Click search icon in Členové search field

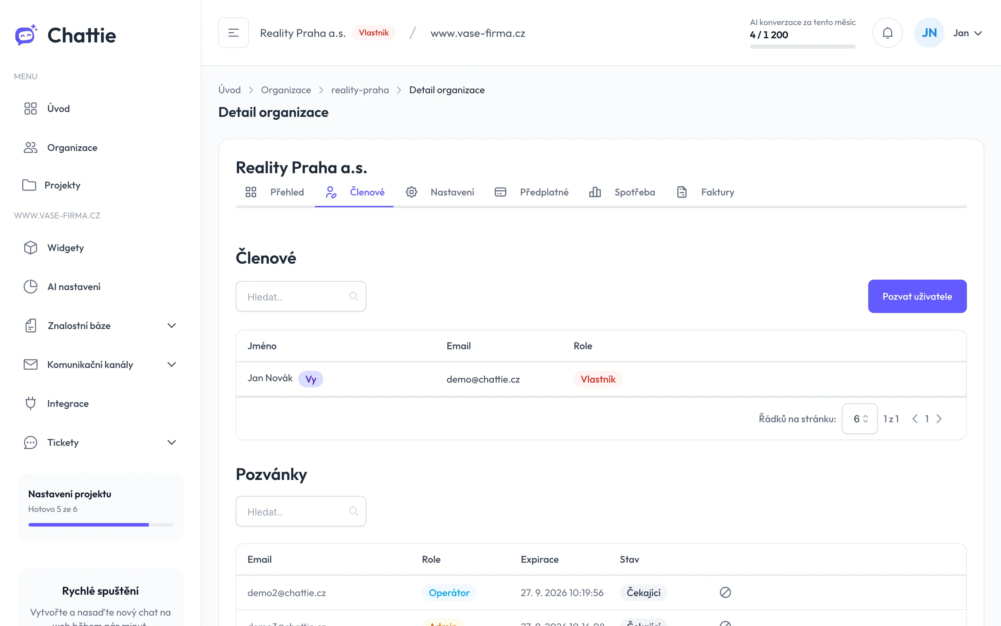354,296
